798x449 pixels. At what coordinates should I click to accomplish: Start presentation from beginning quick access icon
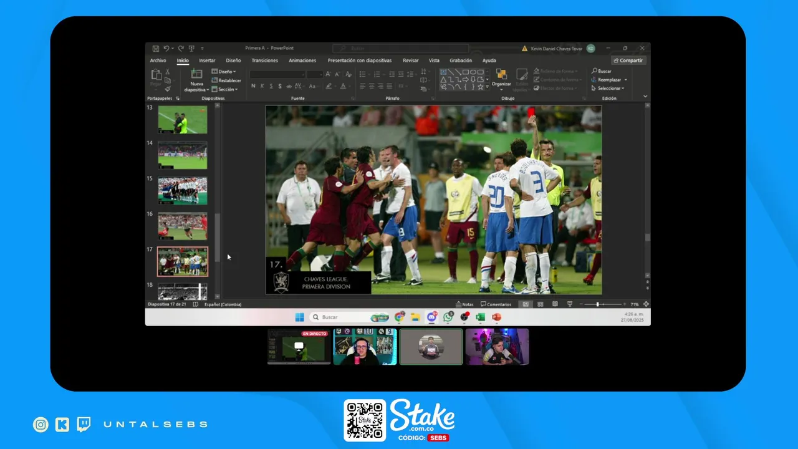click(x=191, y=48)
